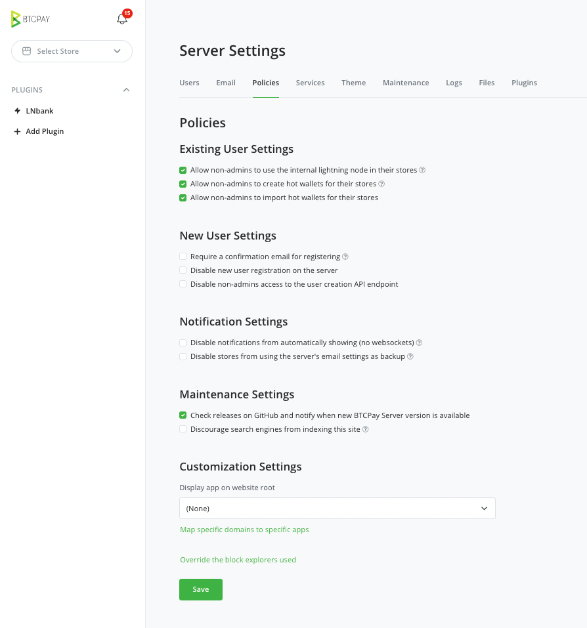The width and height of the screenshot is (587, 628).
Task: Open Map specific domains to specific apps link
Action: point(244,530)
